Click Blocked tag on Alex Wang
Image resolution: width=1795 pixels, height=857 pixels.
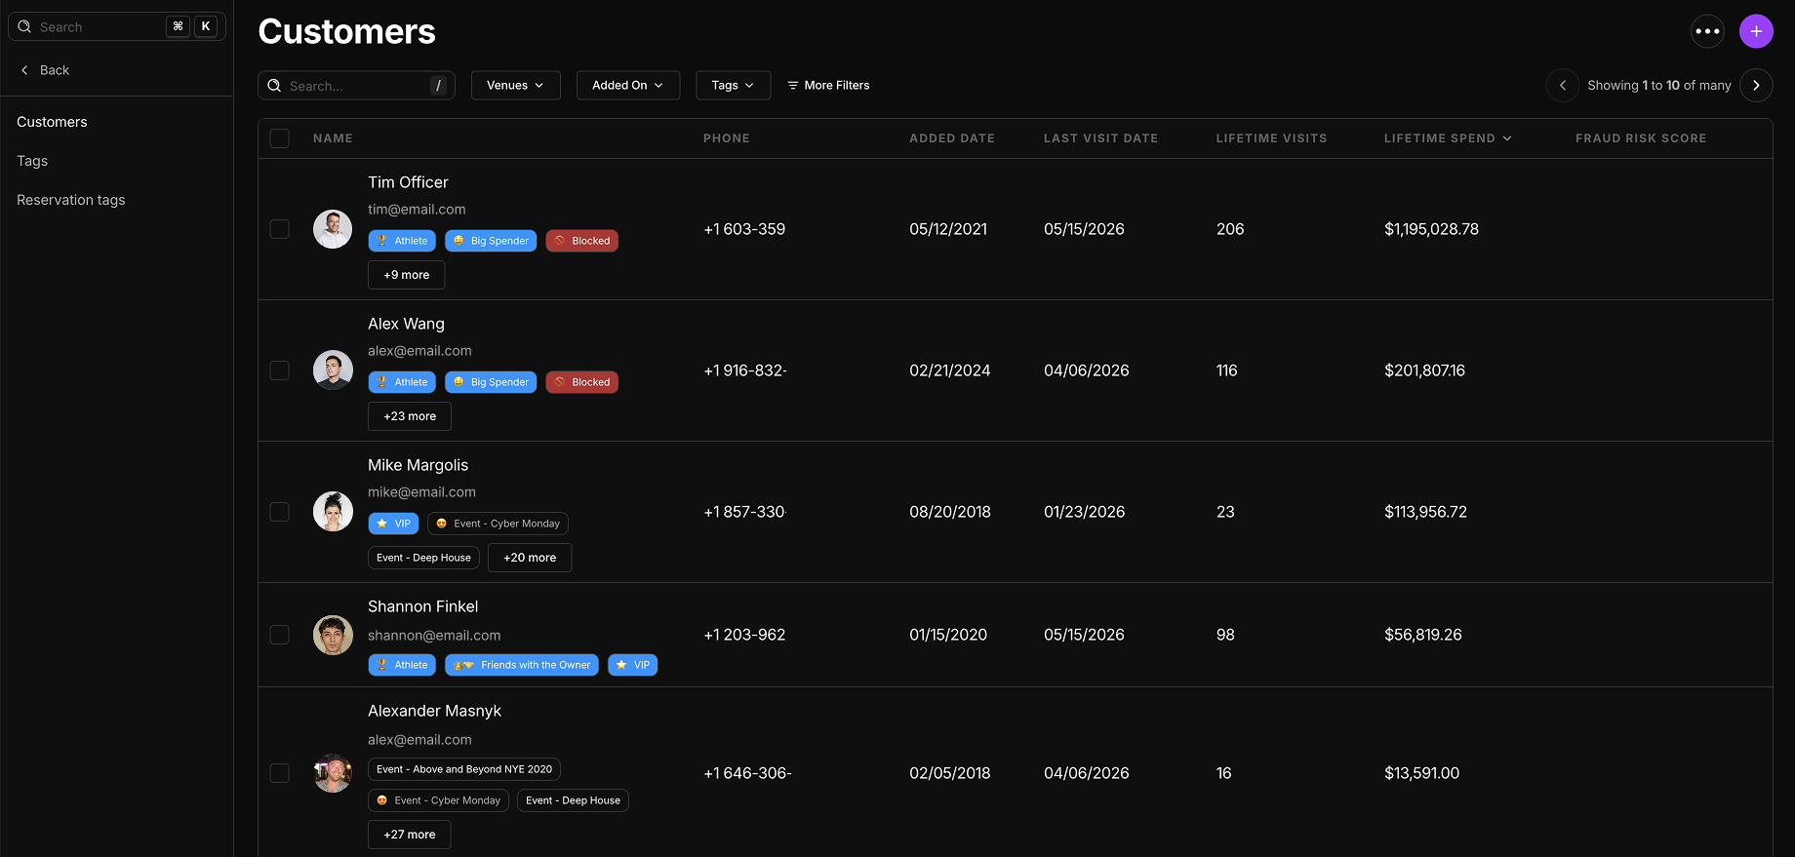pos(582,382)
